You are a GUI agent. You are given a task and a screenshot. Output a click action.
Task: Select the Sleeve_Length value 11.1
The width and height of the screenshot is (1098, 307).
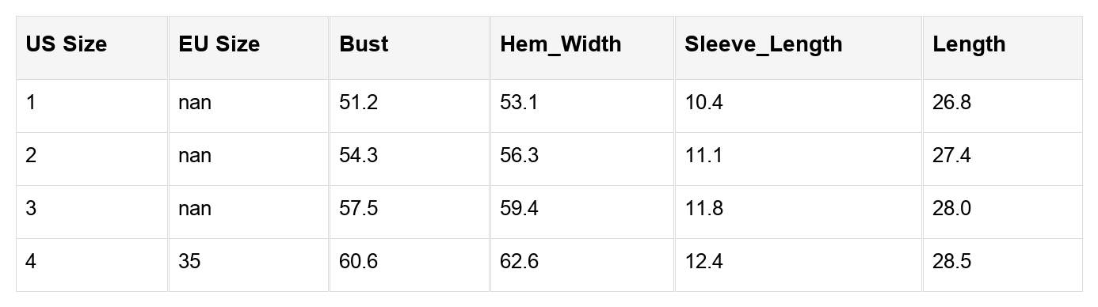(x=704, y=155)
